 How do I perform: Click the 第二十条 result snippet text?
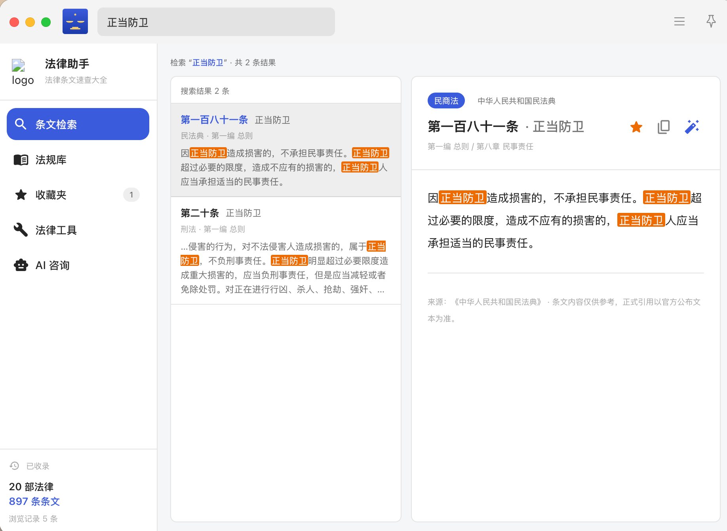point(284,268)
